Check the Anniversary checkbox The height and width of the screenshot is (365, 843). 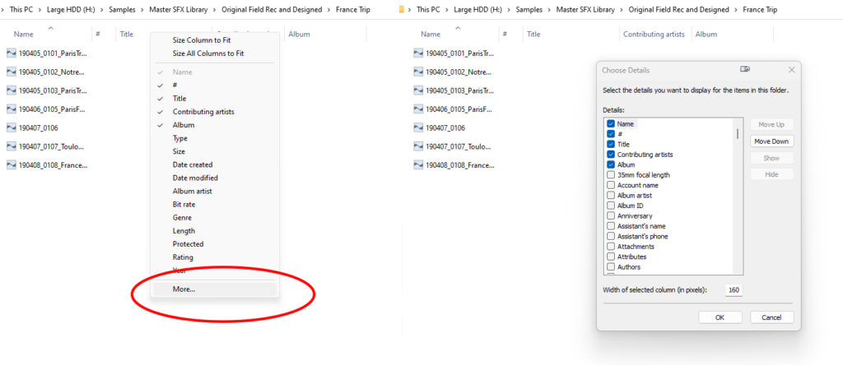click(611, 215)
